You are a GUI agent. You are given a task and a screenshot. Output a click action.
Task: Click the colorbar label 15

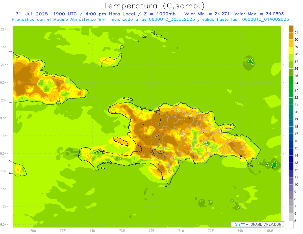[296, 148]
